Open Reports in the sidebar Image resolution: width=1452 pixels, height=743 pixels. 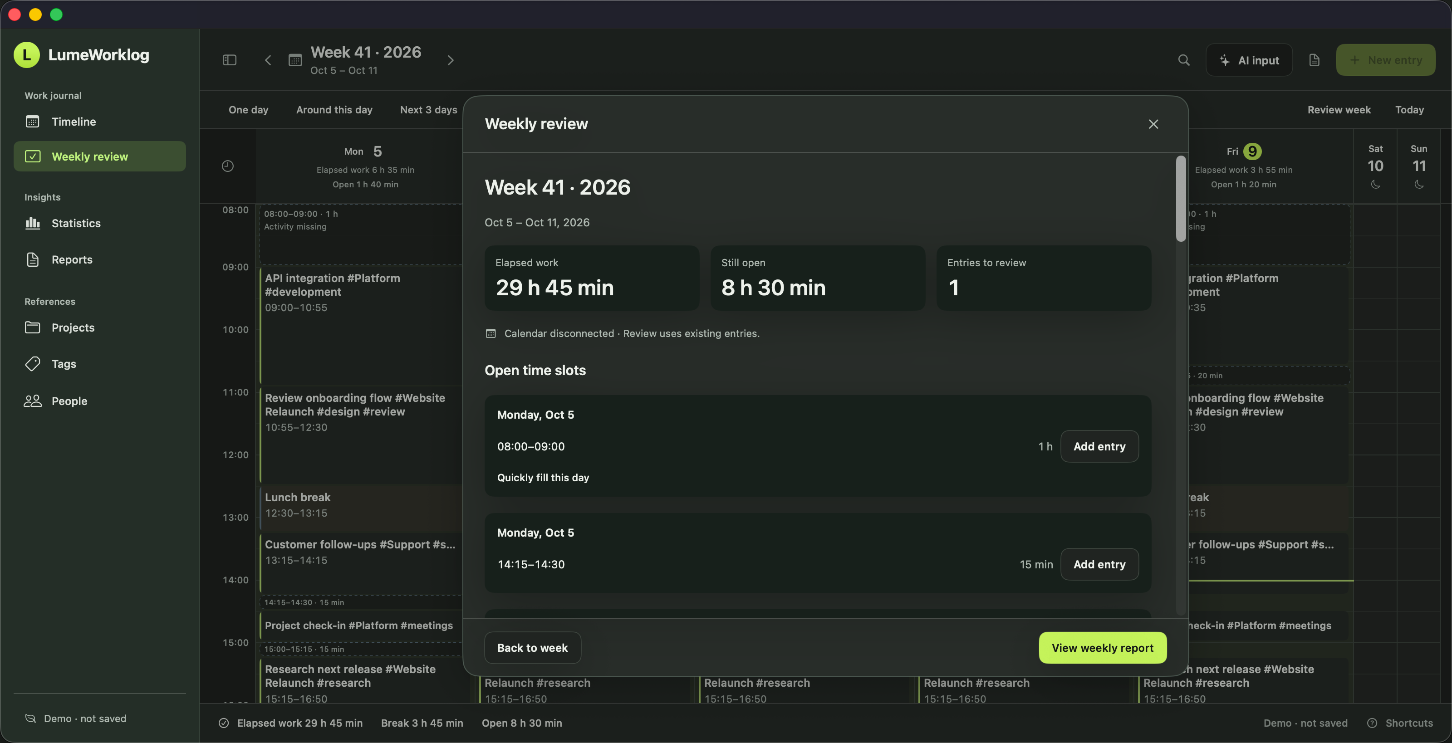tap(100, 259)
